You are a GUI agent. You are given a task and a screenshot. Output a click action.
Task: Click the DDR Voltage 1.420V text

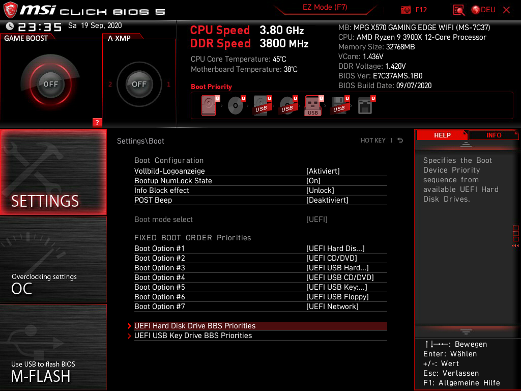pyautogui.click(x=372, y=66)
